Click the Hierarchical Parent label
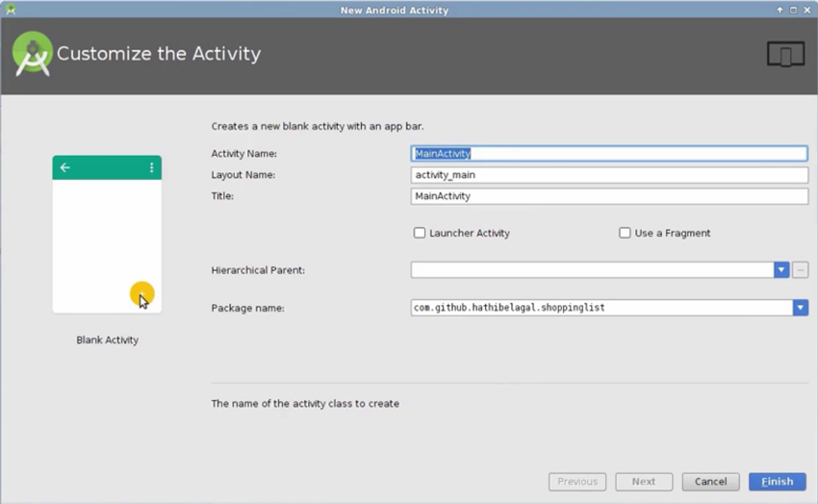The width and height of the screenshot is (818, 504). (x=258, y=270)
